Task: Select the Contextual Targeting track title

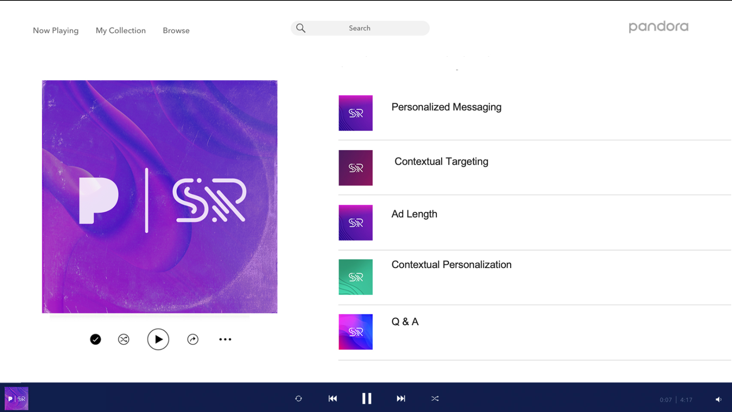Action: 441,161
